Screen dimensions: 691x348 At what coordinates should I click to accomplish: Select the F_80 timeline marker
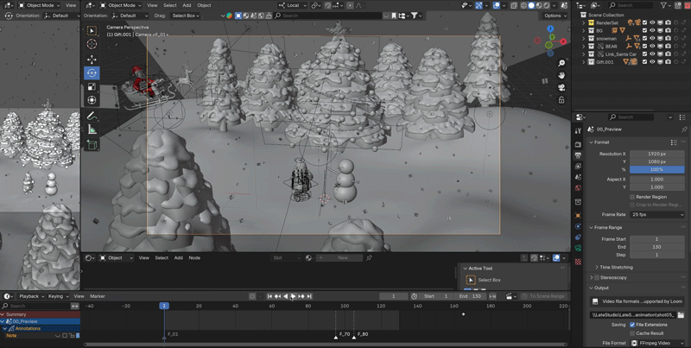click(354, 337)
